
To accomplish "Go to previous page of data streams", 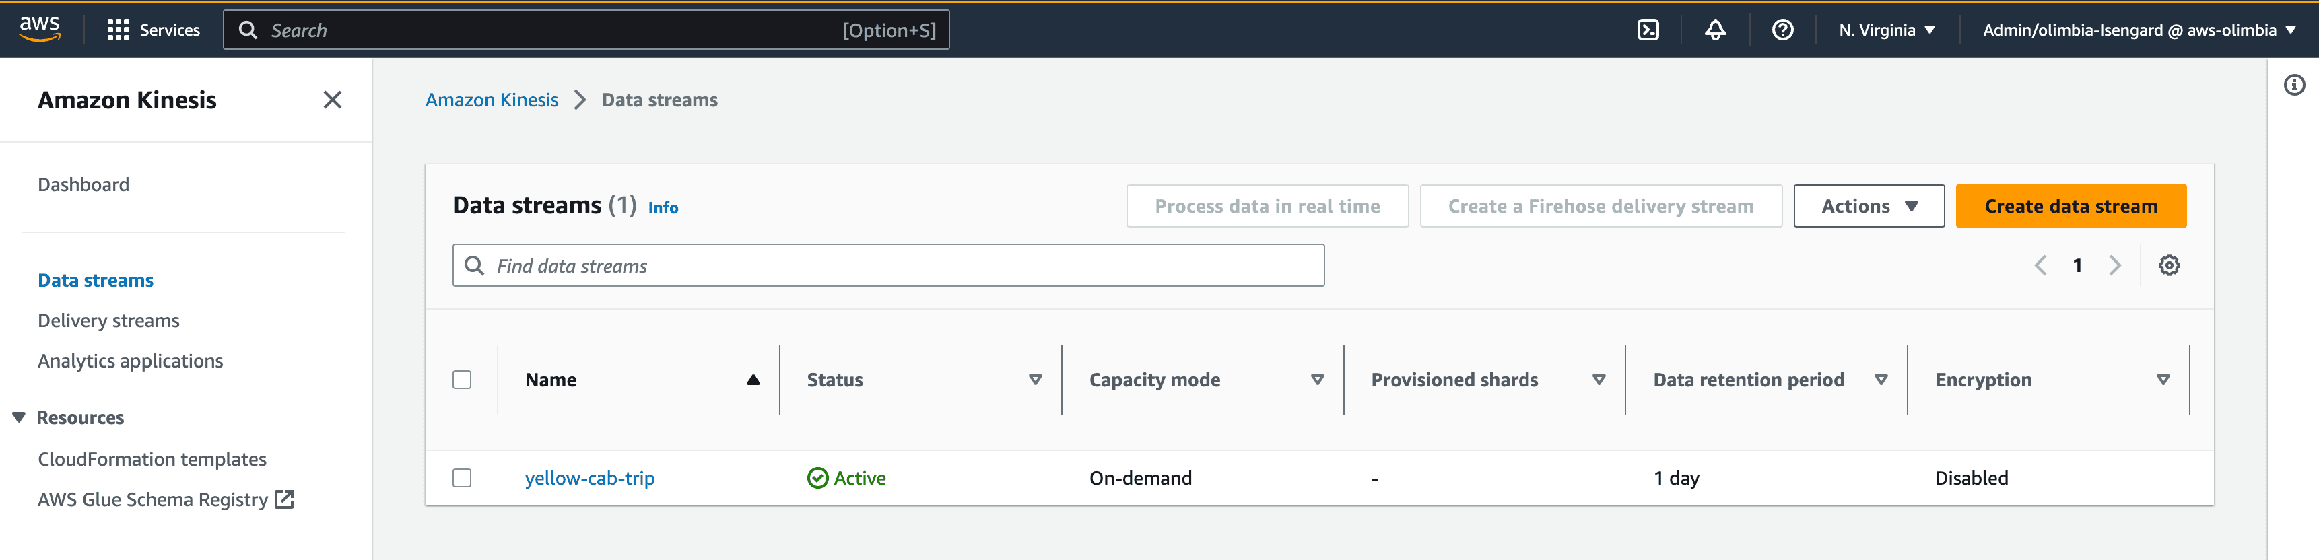I will [x=2040, y=266].
